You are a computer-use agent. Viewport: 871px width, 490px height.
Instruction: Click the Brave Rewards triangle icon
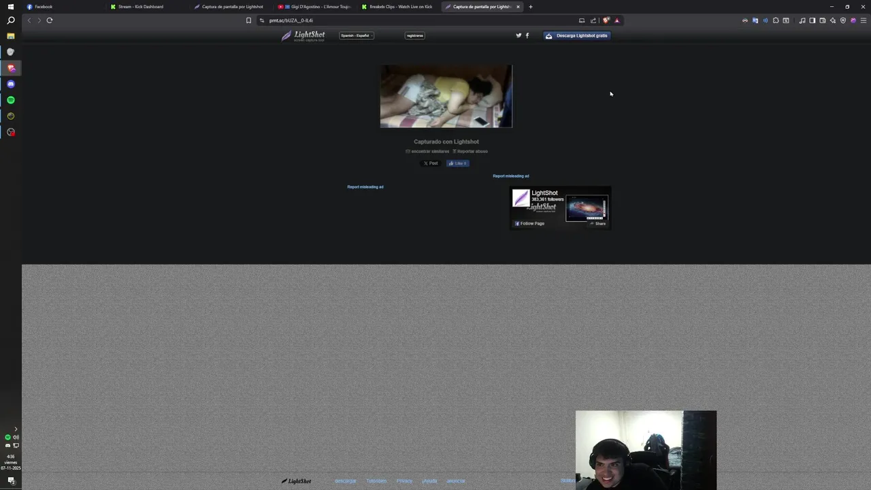click(x=617, y=20)
